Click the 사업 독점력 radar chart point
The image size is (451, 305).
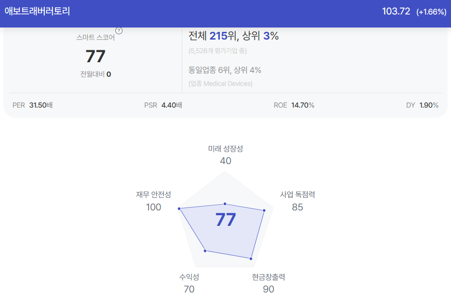pos(264,210)
